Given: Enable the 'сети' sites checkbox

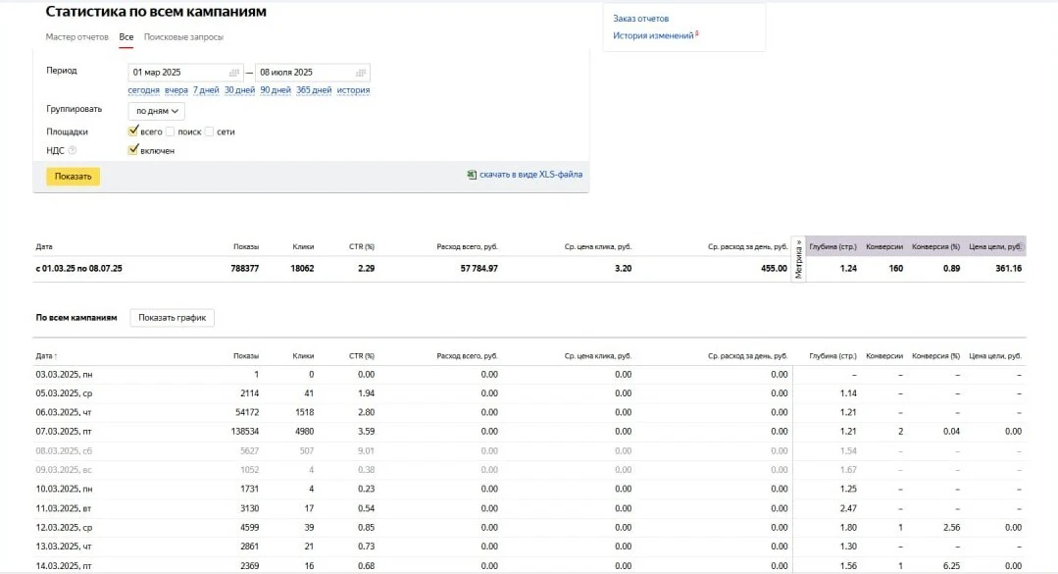Looking at the screenshot, I should [x=209, y=131].
